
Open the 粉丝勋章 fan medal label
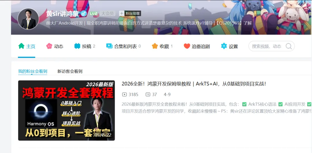tap(133, 14)
